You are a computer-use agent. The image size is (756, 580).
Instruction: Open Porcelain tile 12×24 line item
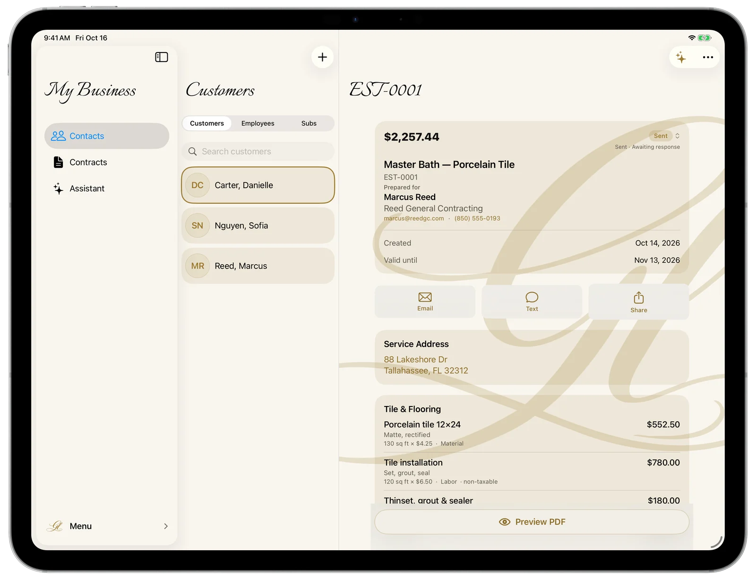532,433
